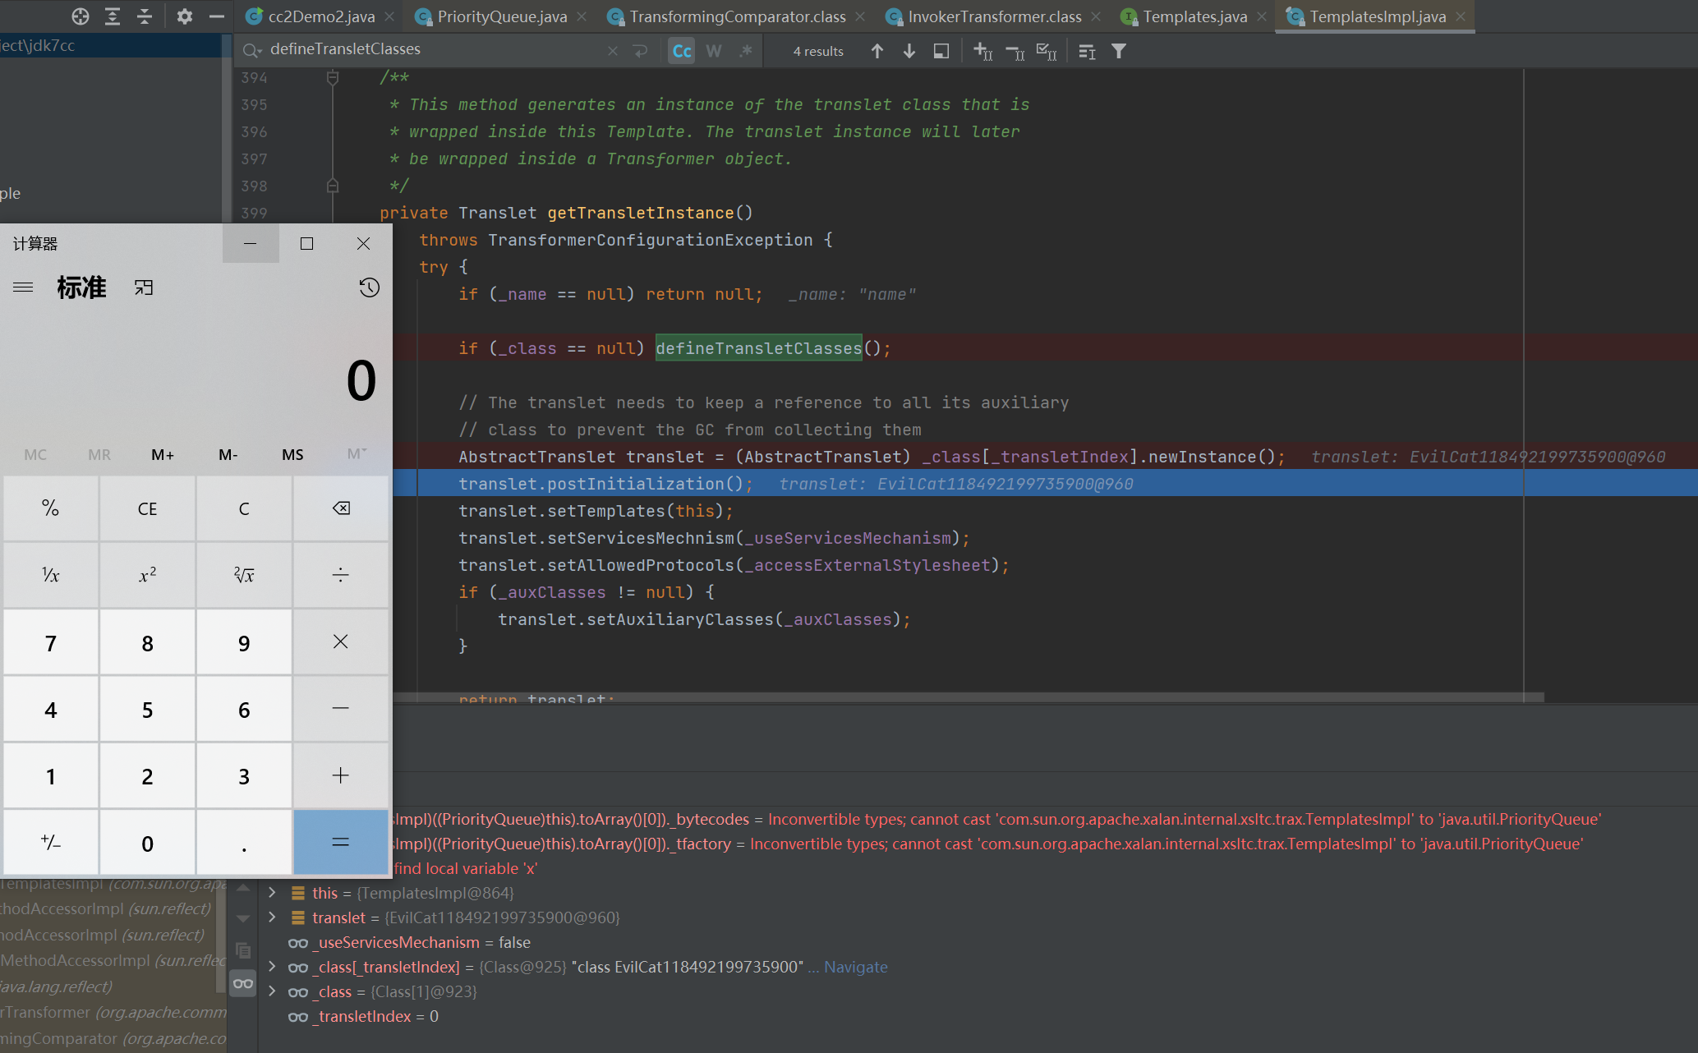This screenshot has width=1698, height=1053.
Task: Toggle the Regex search option
Action: 745,51
